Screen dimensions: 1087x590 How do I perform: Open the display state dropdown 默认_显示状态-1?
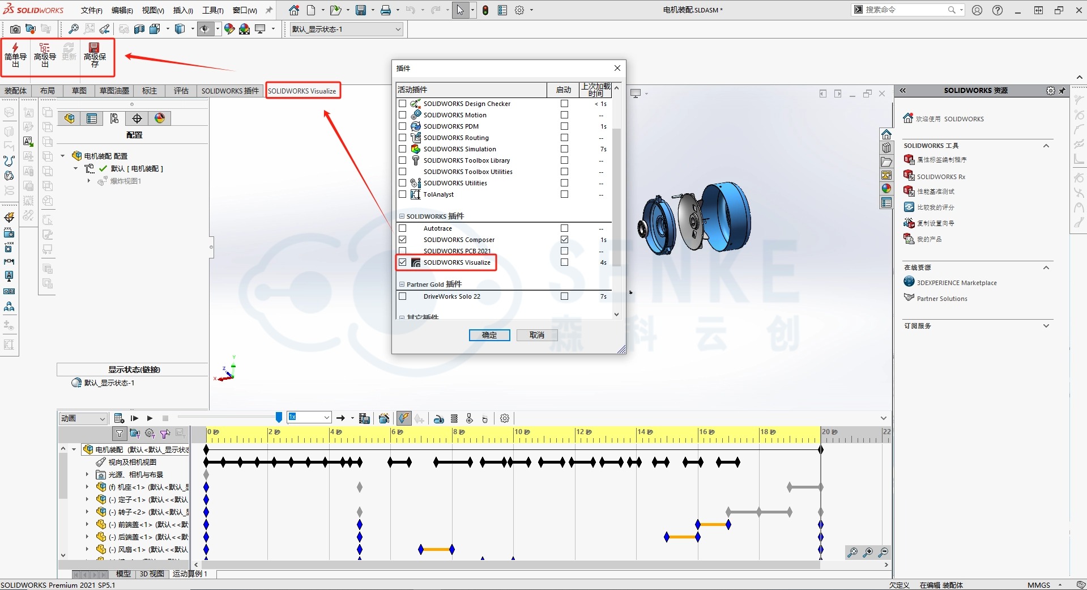click(x=347, y=29)
